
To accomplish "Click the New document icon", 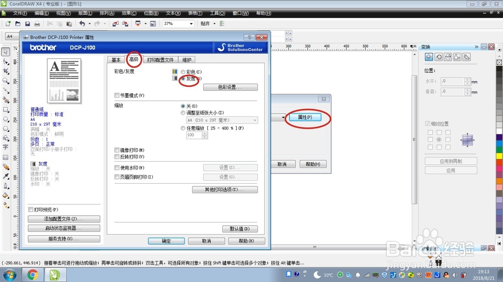I will pyautogui.click(x=8, y=24).
